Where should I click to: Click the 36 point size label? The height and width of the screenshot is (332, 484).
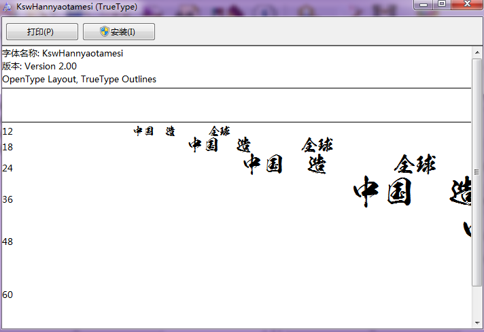[7, 199]
